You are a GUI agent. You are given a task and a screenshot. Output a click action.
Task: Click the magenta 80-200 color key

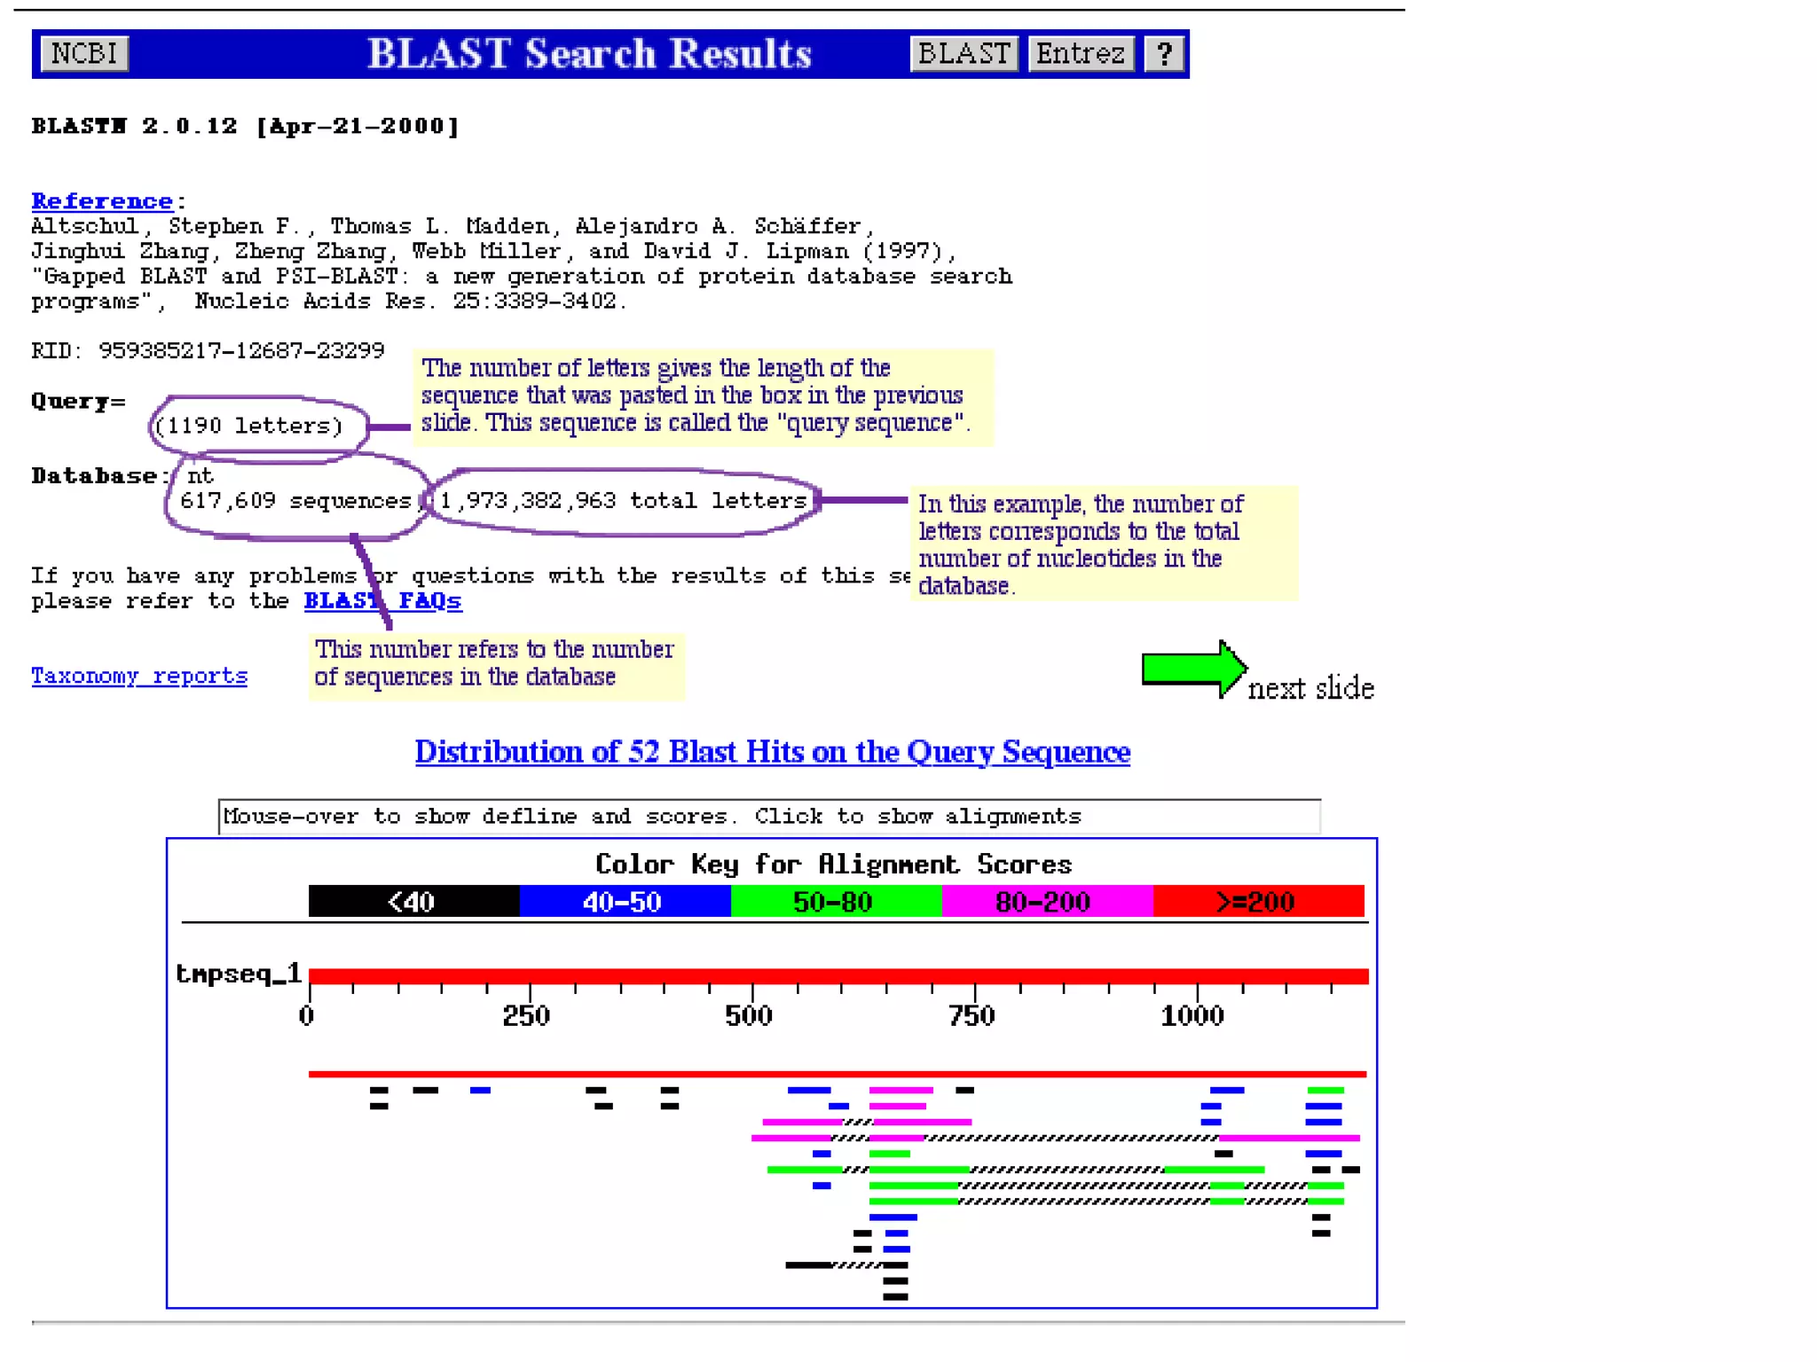click(x=1046, y=902)
